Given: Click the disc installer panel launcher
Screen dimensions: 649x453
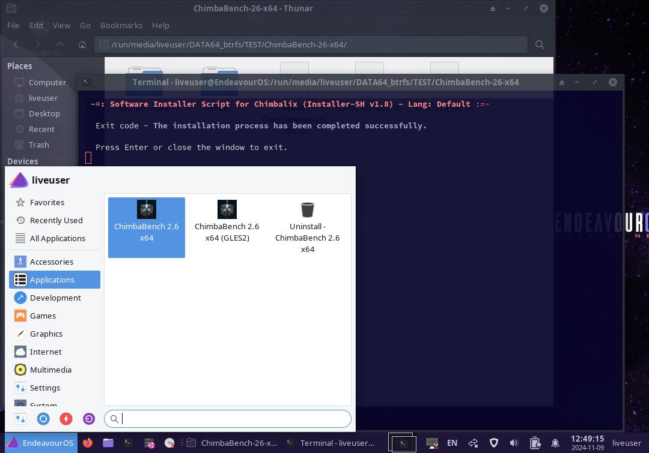Looking at the screenshot, I should [169, 443].
